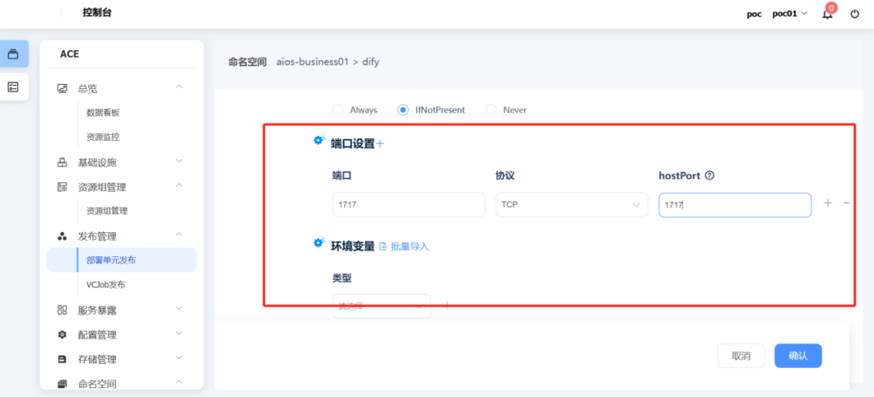Add port row with plus after hostPort field
This screenshot has width=874, height=397.
coord(828,203)
